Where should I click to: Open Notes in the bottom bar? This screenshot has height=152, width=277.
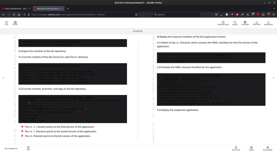coord(251,148)
